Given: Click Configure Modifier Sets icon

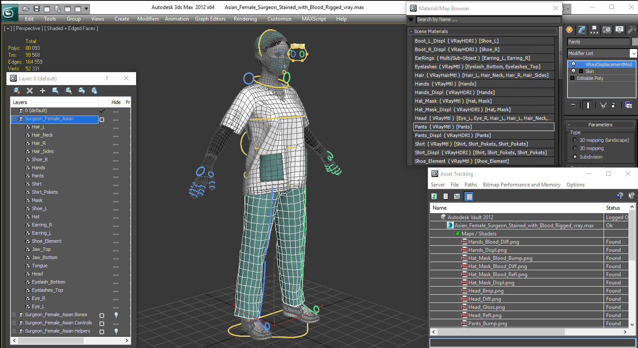Looking at the screenshot, I should 629,105.
